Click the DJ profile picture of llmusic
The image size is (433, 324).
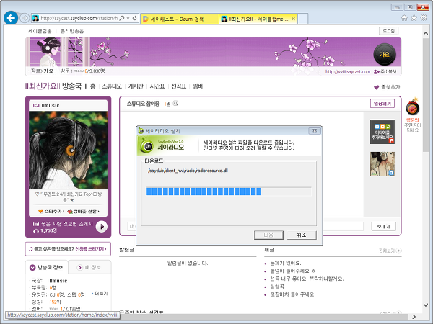[x=69, y=150]
